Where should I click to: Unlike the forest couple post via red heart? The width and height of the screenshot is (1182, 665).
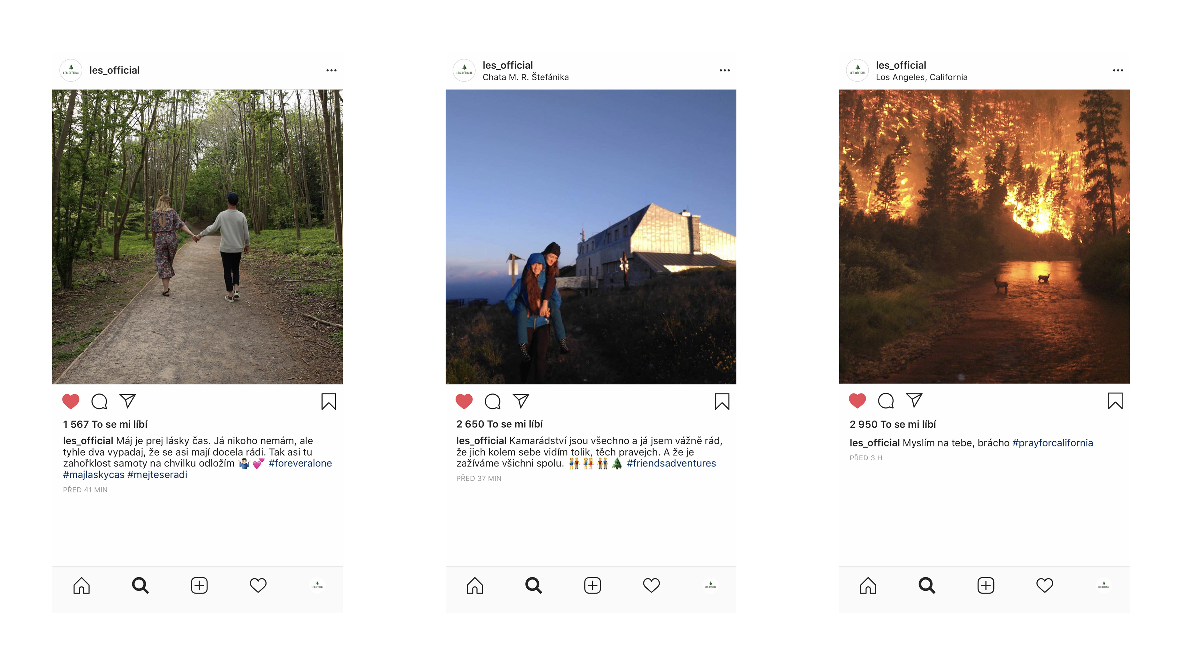[71, 401]
